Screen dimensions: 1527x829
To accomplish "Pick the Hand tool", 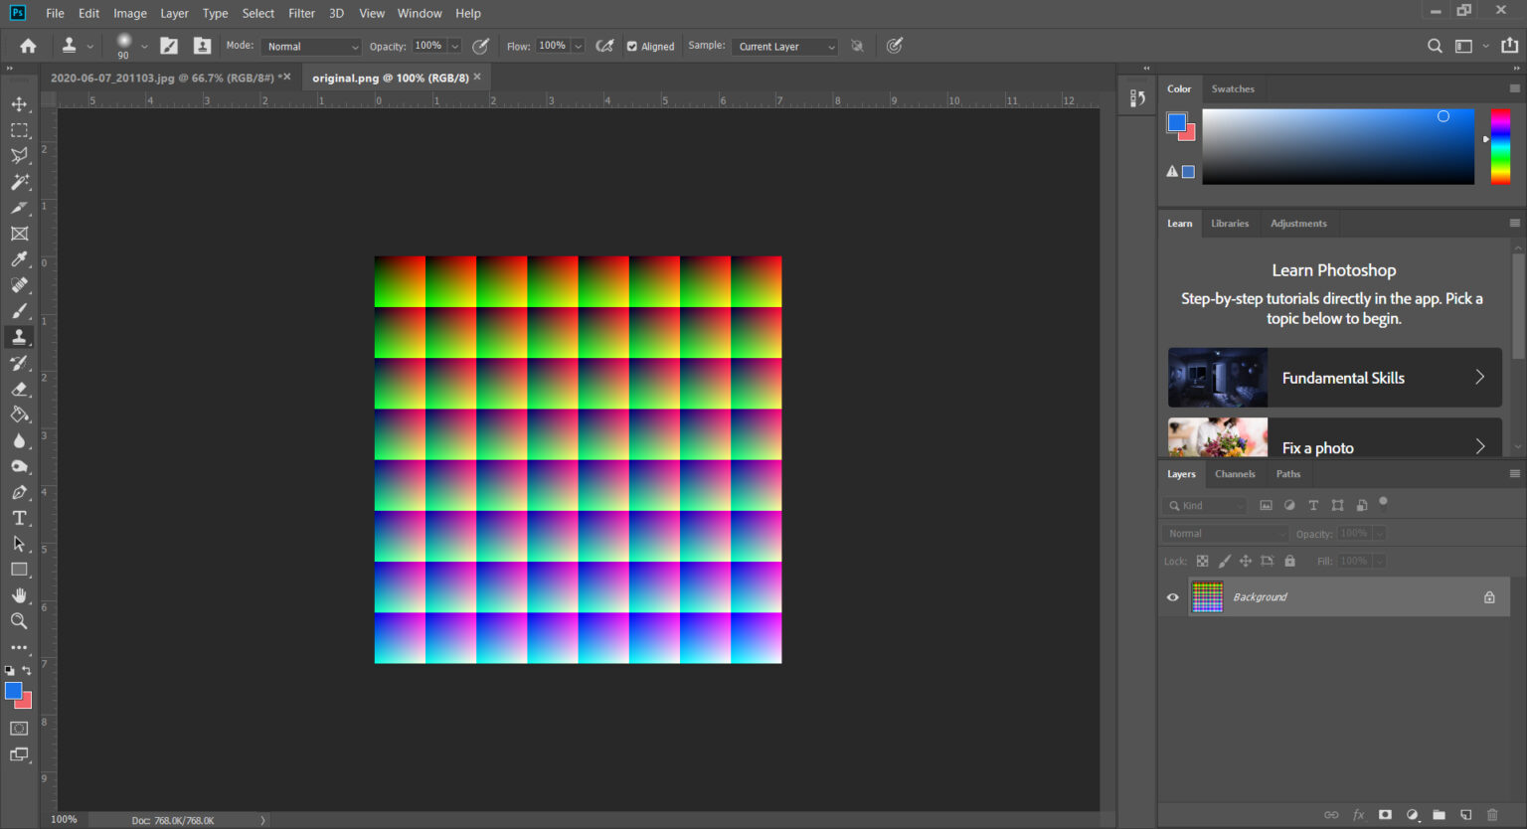I will pyautogui.click(x=19, y=595).
